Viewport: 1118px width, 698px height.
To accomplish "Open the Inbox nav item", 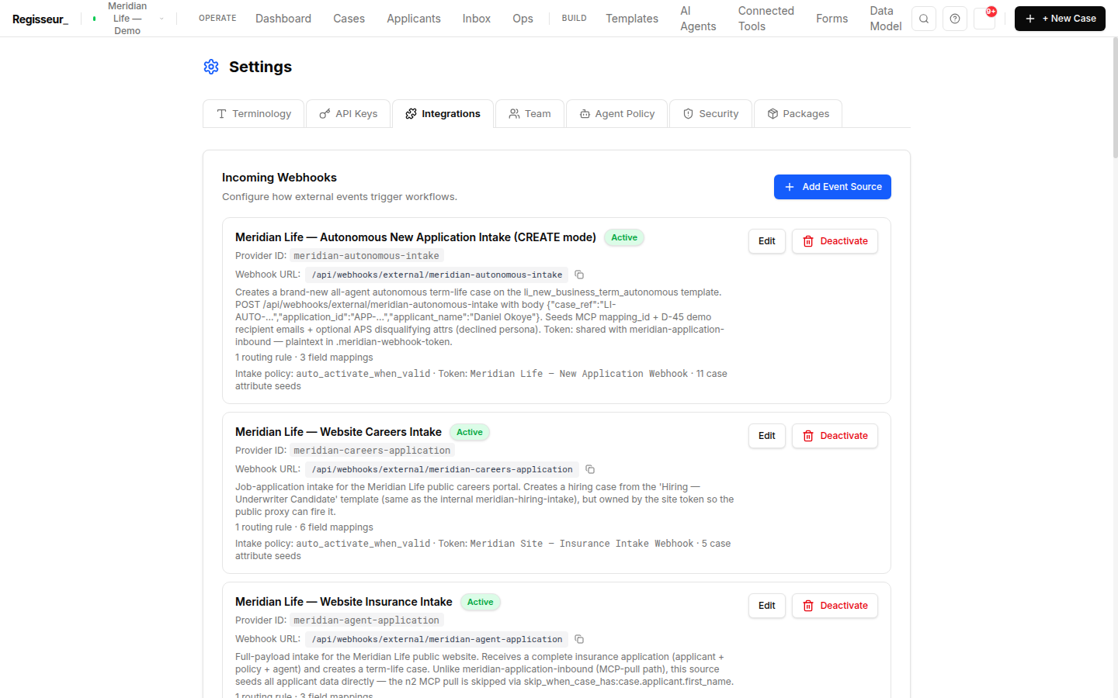I will (x=477, y=19).
